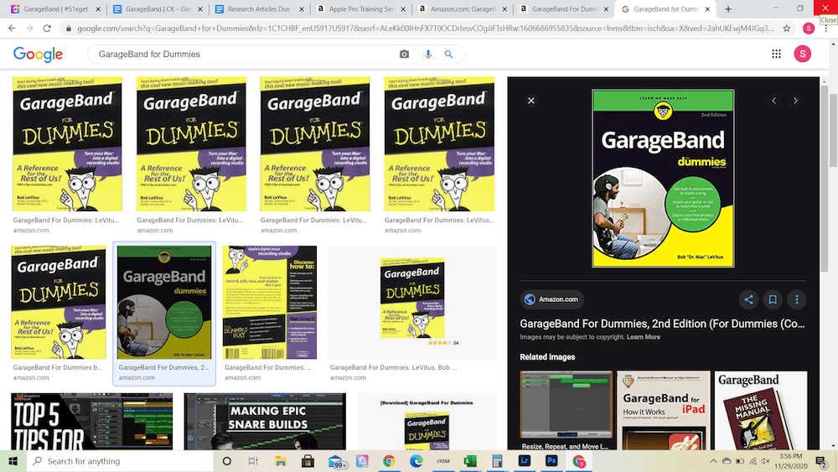Open Google apps grid
The height and width of the screenshot is (472, 838).
click(777, 54)
